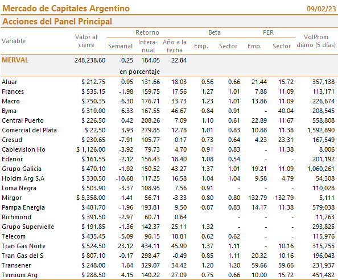338x280 pixels.
Task: Select Comercial del Plata row name
Action: pyautogui.click(x=29, y=130)
